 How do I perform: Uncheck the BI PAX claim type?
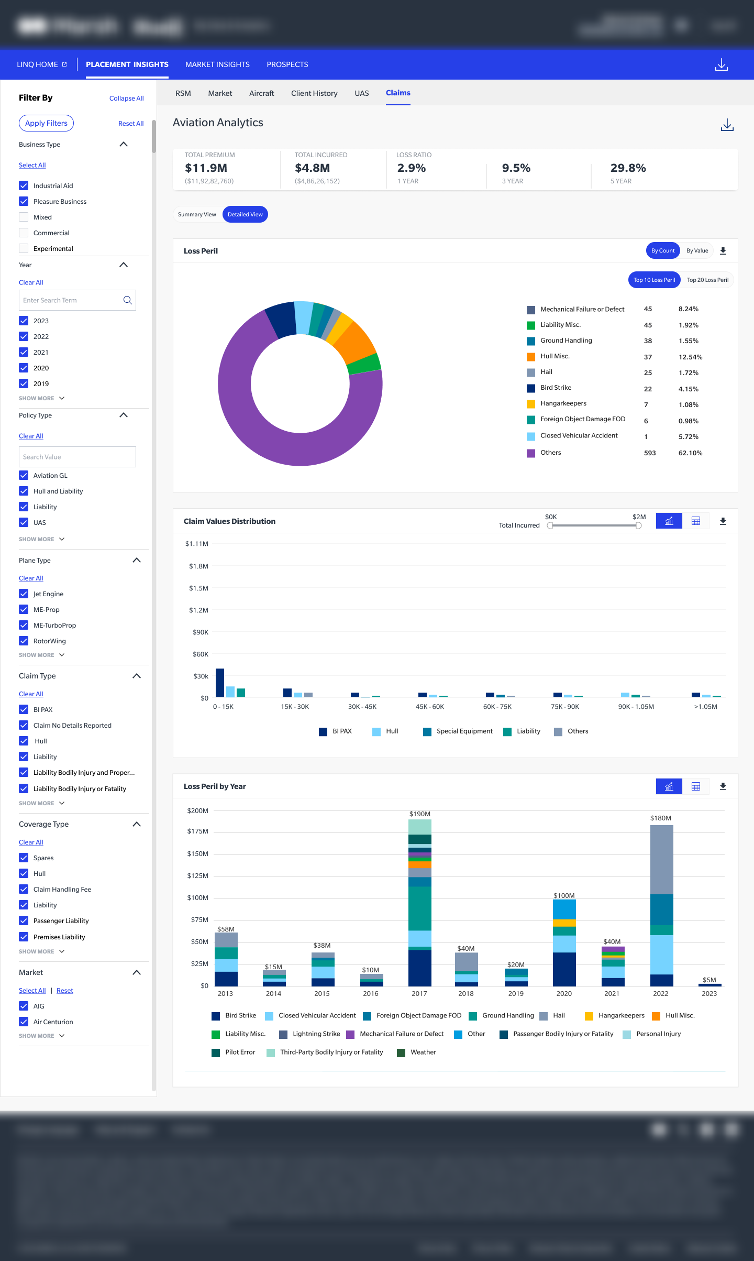pyautogui.click(x=24, y=709)
